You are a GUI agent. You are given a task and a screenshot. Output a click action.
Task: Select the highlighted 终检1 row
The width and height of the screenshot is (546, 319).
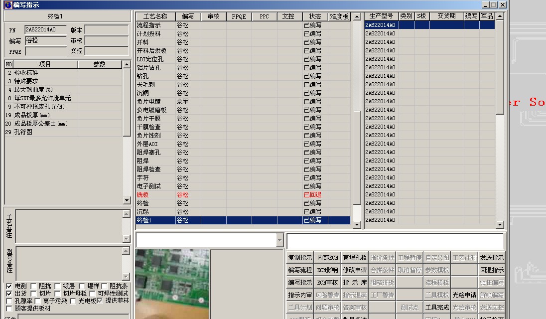coord(243,220)
